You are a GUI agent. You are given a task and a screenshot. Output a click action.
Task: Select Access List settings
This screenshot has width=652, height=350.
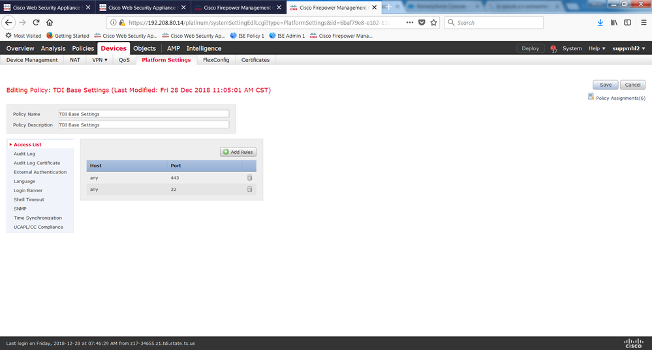click(x=27, y=145)
